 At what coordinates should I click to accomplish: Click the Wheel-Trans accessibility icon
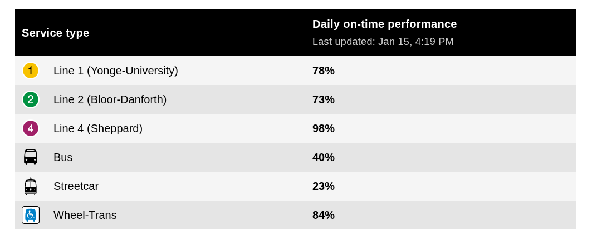[x=31, y=215]
